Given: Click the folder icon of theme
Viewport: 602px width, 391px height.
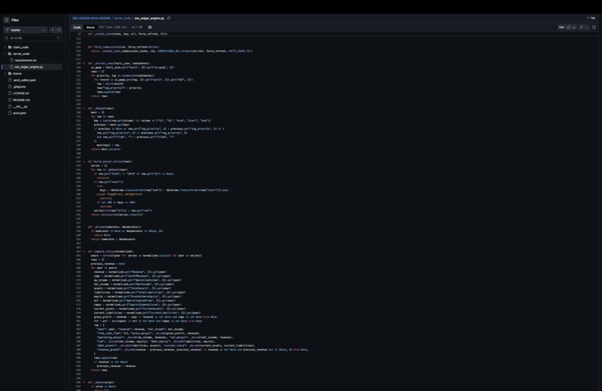Looking at the screenshot, I should (10, 73).
